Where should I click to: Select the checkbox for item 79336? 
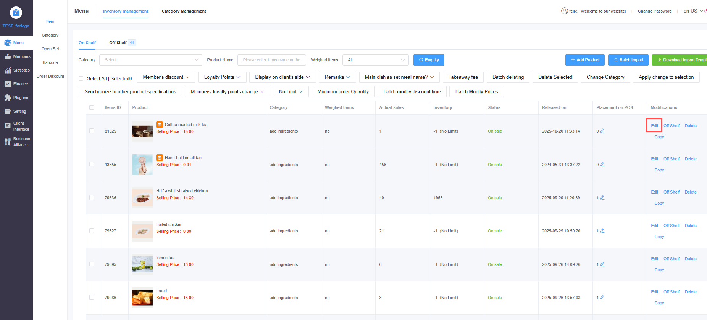(92, 198)
